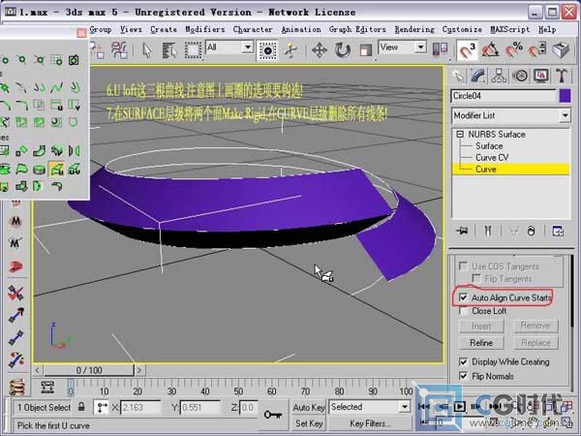Collapse the NURBS Surface stack entry

[460, 135]
